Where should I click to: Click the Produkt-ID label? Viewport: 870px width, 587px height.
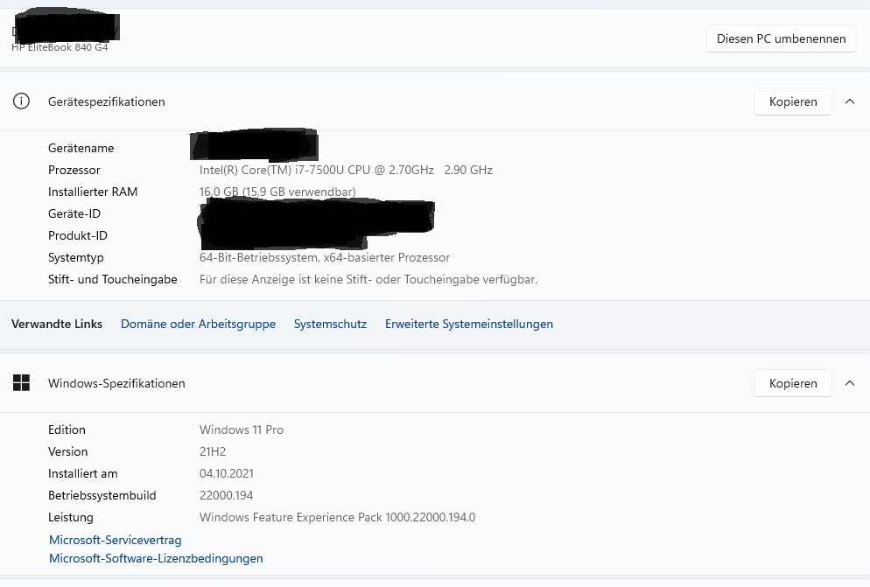pos(78,236)
